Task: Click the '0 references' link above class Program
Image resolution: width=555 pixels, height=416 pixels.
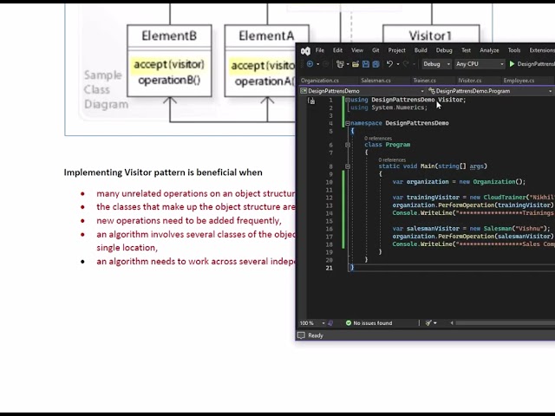Action: (x=378, y=139)
